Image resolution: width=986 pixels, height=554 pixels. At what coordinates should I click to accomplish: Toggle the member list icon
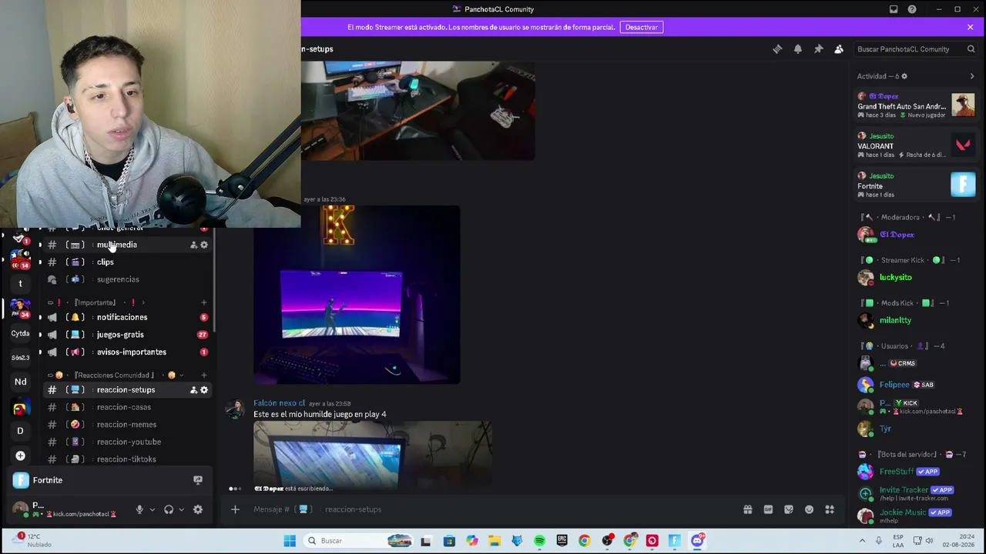coord(839,49)
